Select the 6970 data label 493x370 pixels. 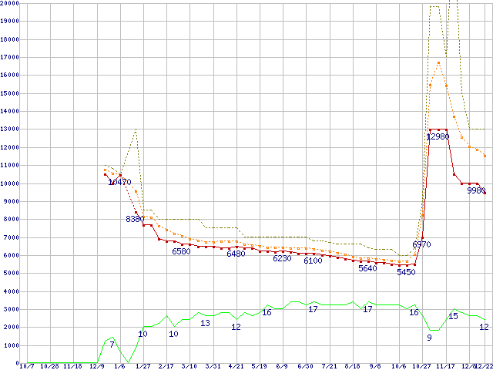421,244
